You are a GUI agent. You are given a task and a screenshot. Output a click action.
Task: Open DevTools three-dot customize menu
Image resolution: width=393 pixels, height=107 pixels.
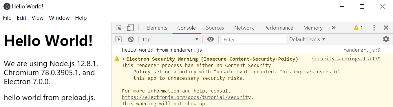(374, 28)
